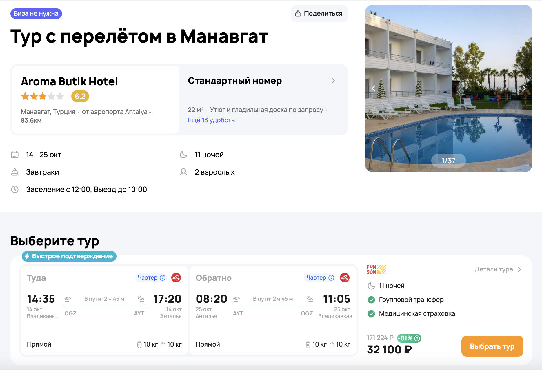Click info icon on Туда Чартер badge
Screen dimensions: 542x370
(x=163, y=278)
